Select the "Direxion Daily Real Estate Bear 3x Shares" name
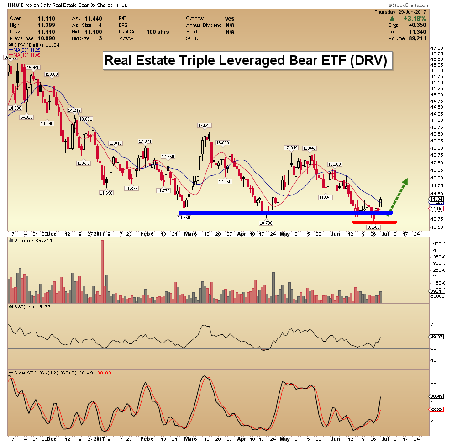Viewport: 452px width, 443px height. coord(67,5)
